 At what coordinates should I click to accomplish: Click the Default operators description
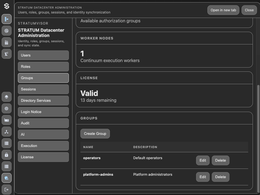point(148,158)
